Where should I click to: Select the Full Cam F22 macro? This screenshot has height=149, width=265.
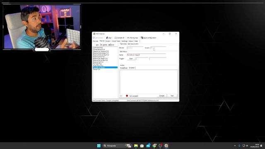pos(105,64)
